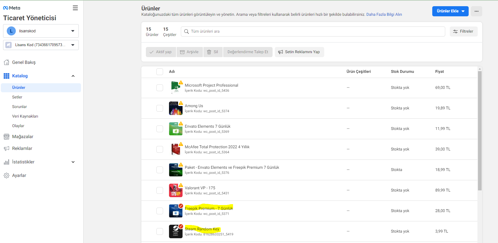The image size is (498, 243).
Task: Expand the İstatistikler section chevron
Action: tap(73, 162)
